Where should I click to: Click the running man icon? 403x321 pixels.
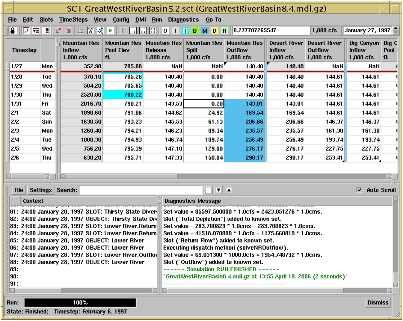click(x=101, y=31)
